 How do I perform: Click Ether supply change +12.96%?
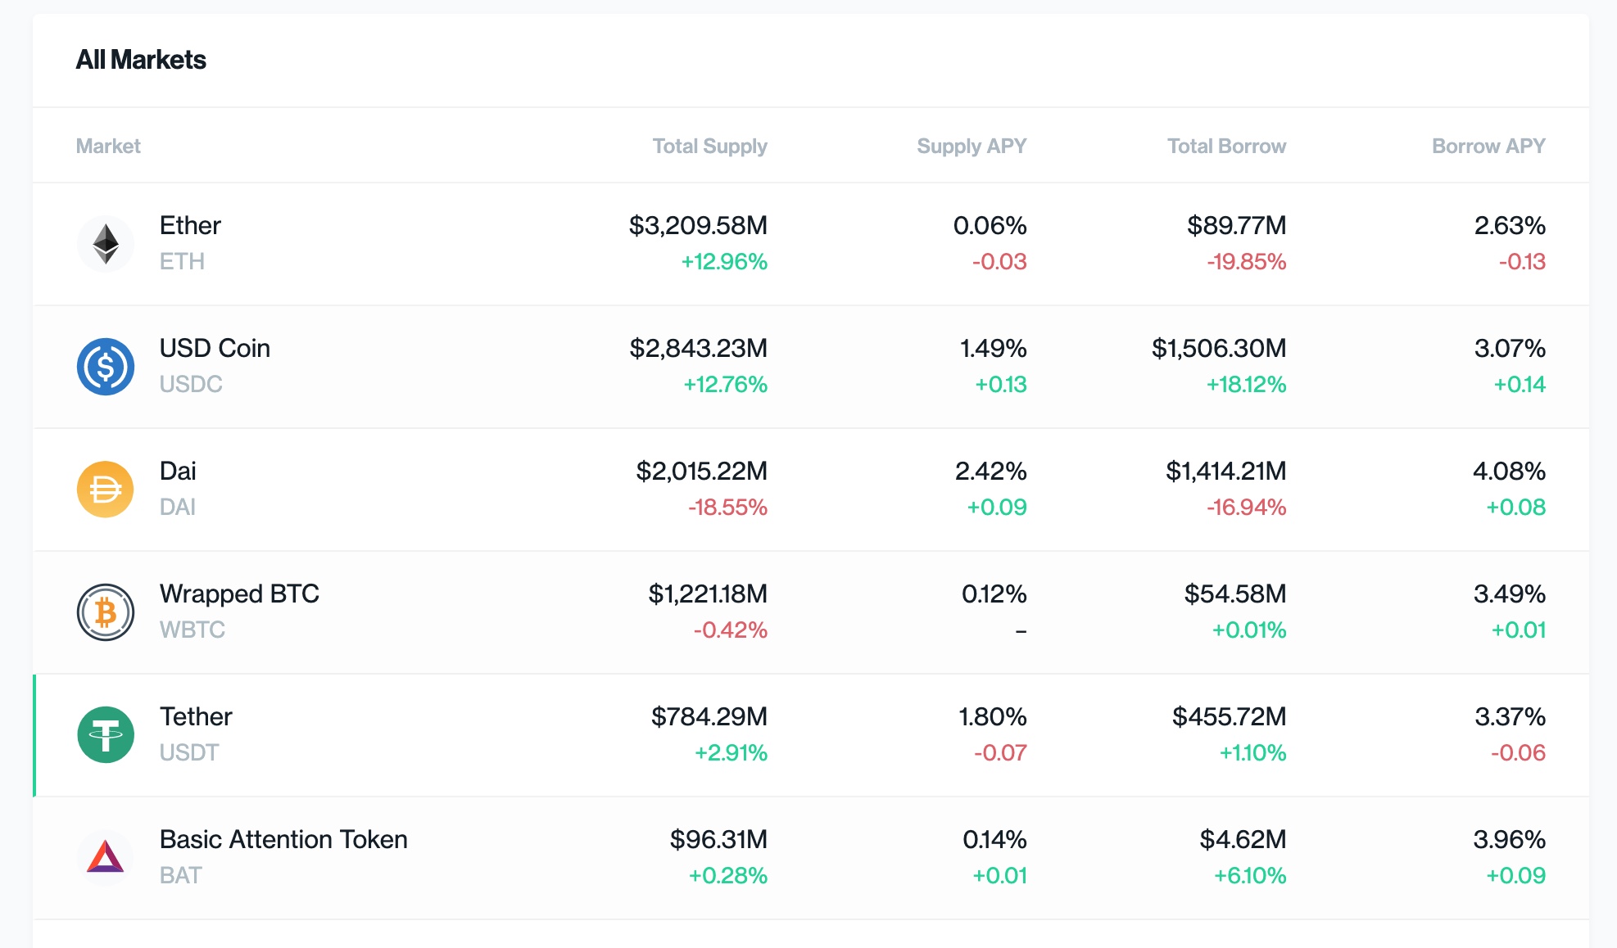[x=724, y=261]
